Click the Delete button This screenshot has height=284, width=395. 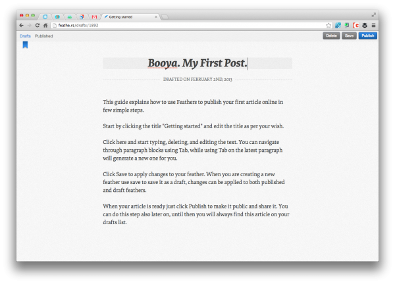(x=331, y=35)
